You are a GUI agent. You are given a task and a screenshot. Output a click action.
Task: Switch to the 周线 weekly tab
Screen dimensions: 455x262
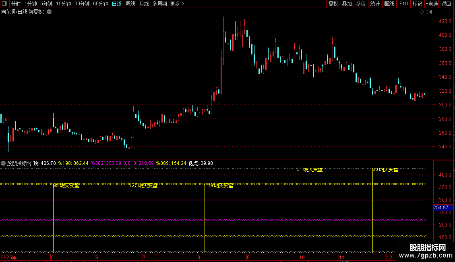coord(130,4)
